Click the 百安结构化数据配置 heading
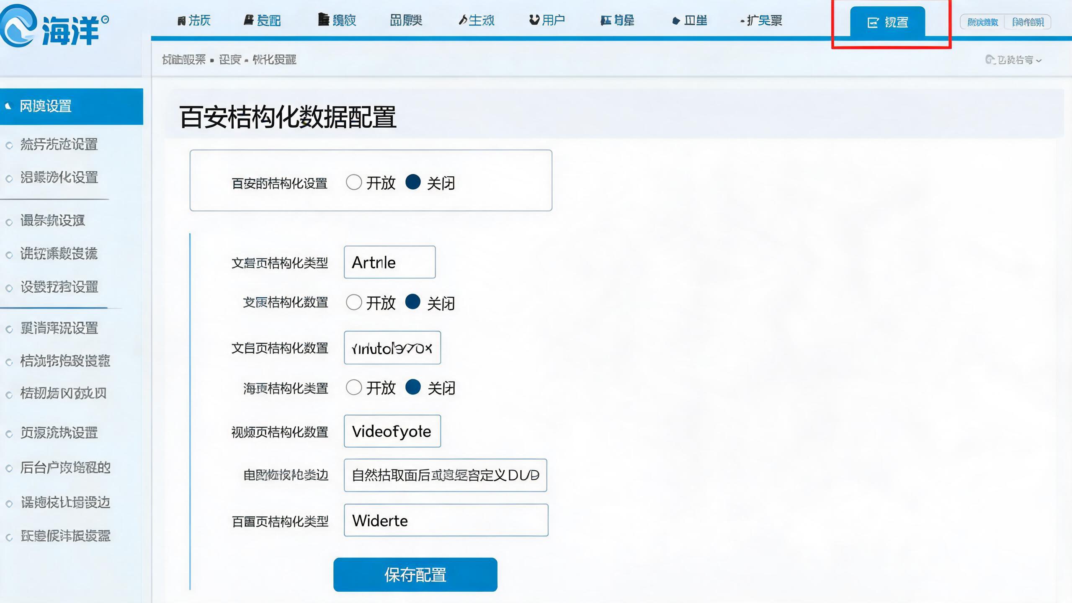 tap(288, 117)
